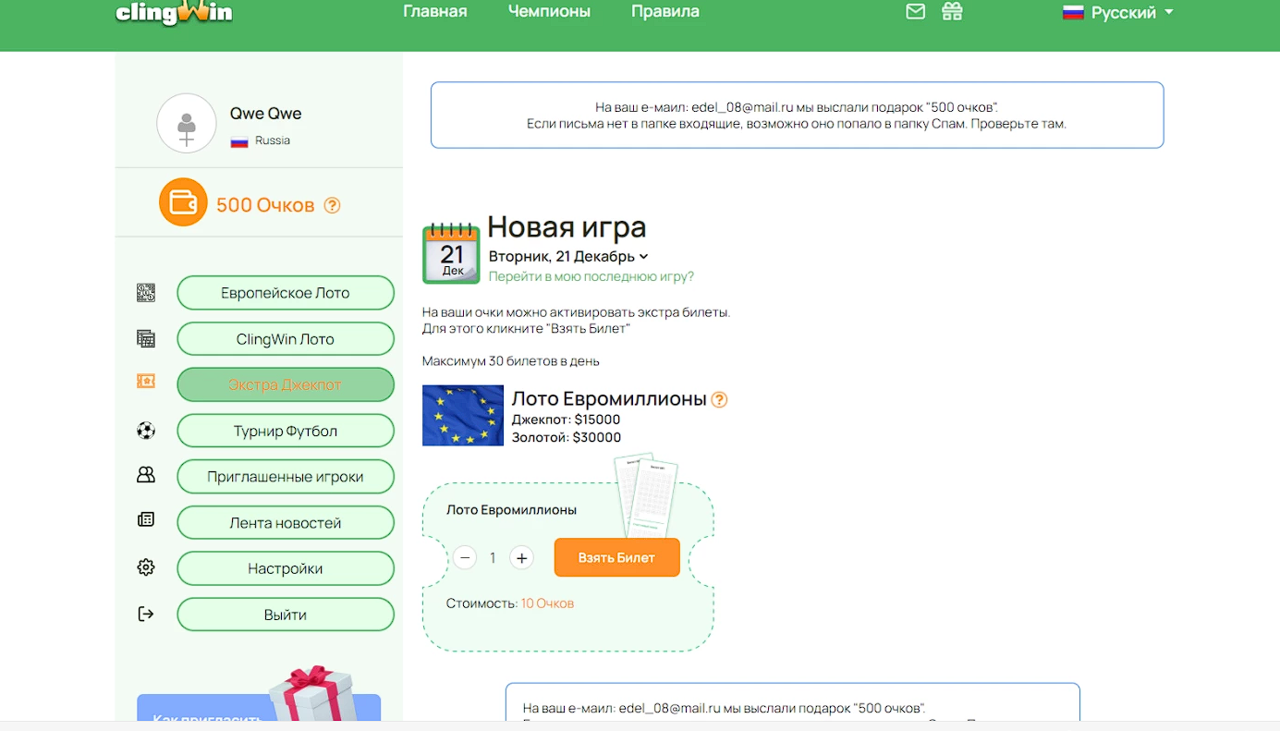Go to Правила in top navigation
The image size is (1280, 731).
point(664,12)
